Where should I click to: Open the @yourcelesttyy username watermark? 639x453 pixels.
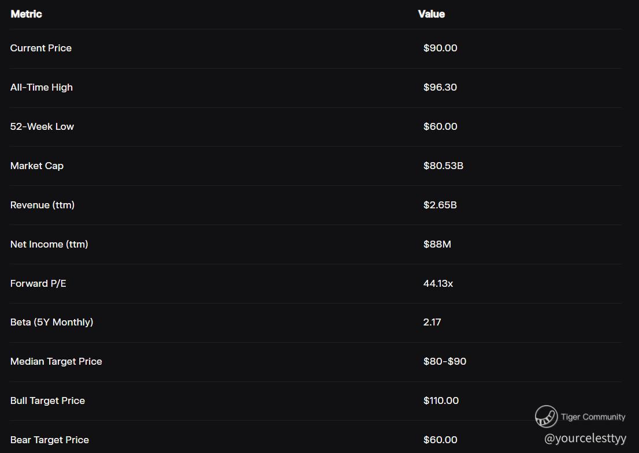585,439
